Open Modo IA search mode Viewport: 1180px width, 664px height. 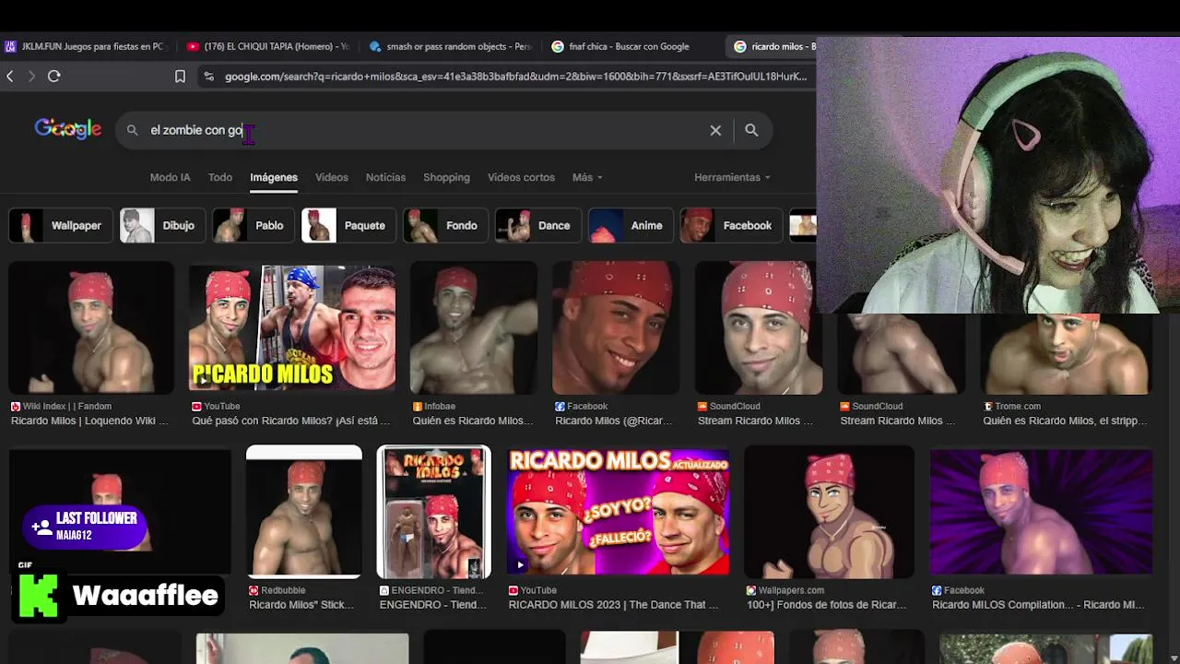[x=170, y=177]
